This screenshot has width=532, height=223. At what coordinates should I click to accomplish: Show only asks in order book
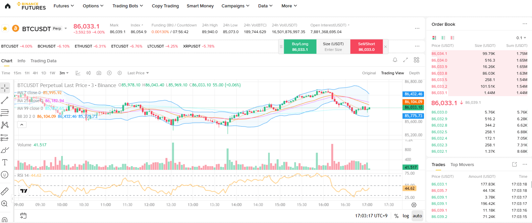453,38
